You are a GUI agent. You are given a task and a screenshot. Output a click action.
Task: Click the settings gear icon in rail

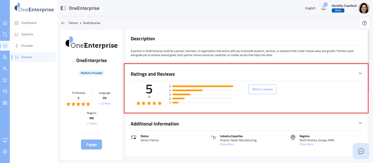pyautogui.click(x=5, y=152)
